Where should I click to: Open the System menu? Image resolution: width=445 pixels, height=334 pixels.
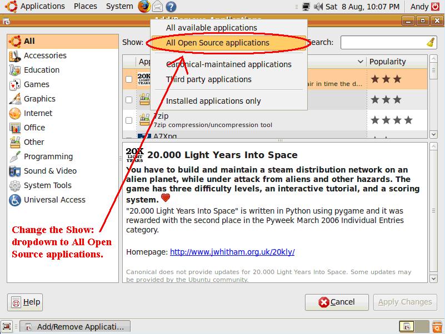(x=119, y=6)
